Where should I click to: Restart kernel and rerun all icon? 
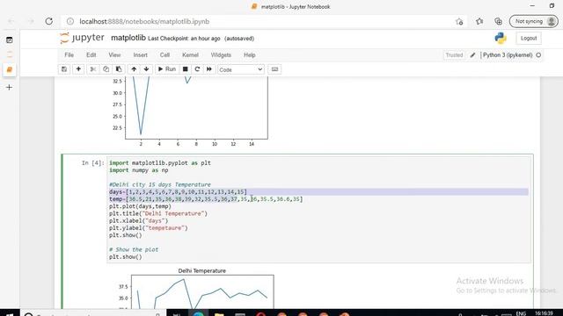209,69
